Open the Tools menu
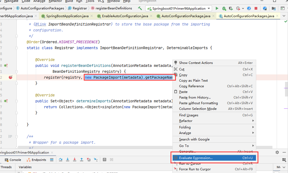Screen dimensions: 288x173 tap(90, 1)
